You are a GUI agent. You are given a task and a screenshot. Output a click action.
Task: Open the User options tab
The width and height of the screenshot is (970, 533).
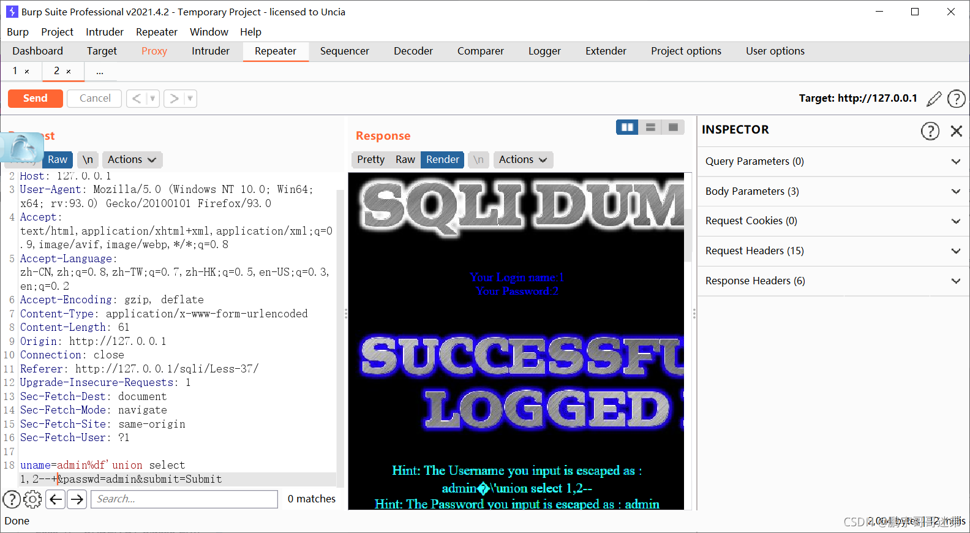(775, 51)
